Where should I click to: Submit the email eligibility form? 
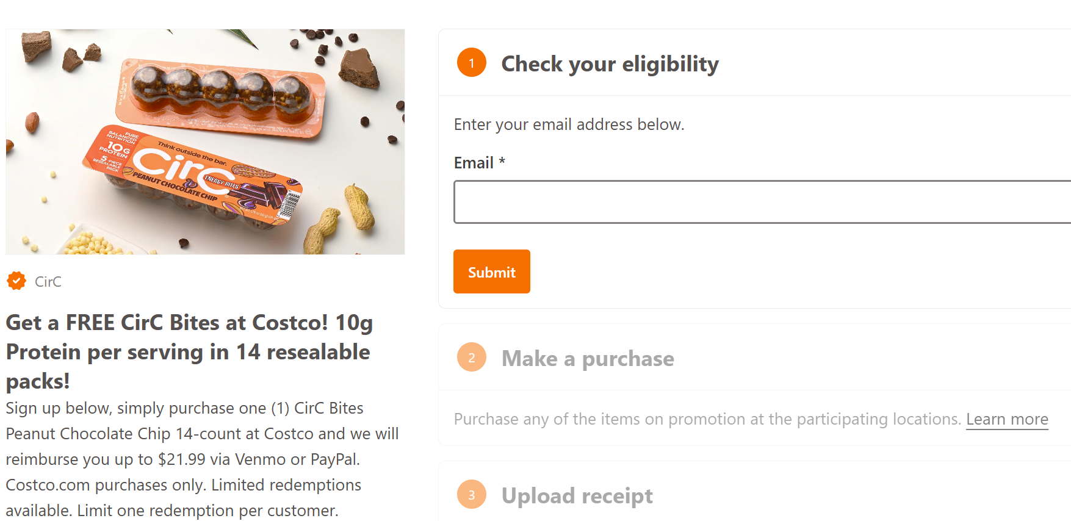(x=491, y=271)
